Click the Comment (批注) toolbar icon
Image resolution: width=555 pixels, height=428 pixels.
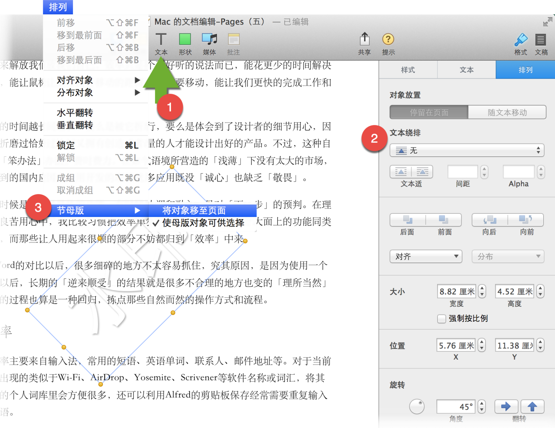point(234,39)
